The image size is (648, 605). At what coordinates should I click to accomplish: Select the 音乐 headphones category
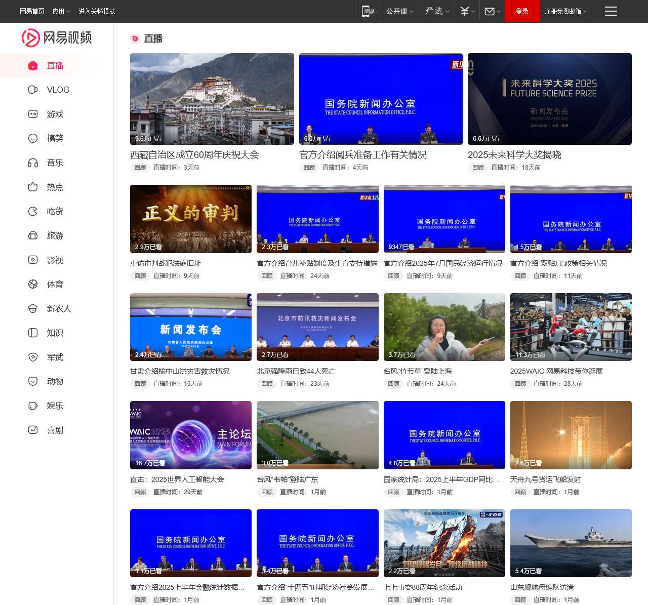(x=55, y=163)
